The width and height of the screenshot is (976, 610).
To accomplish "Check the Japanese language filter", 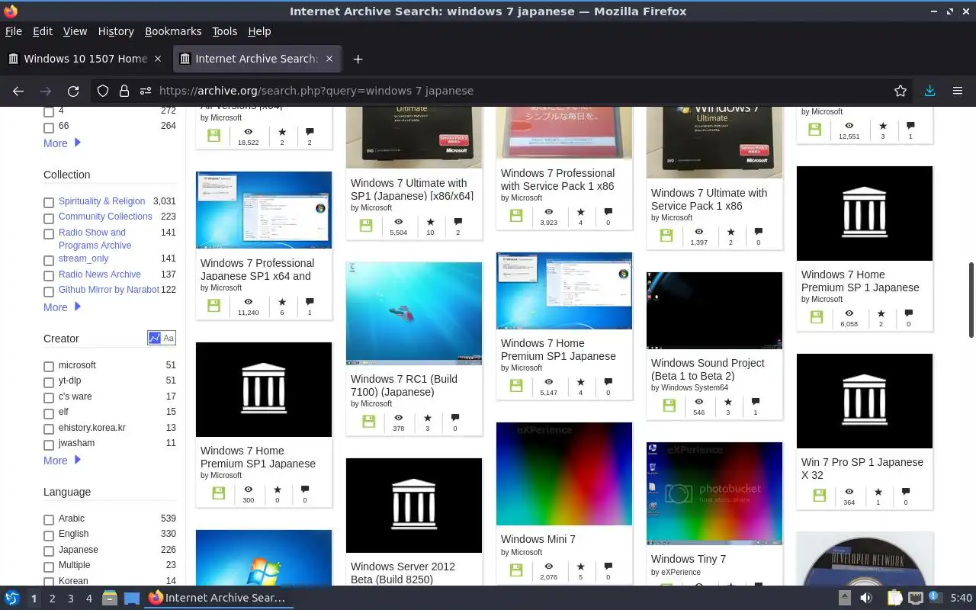I will click(x=49, y=551).
